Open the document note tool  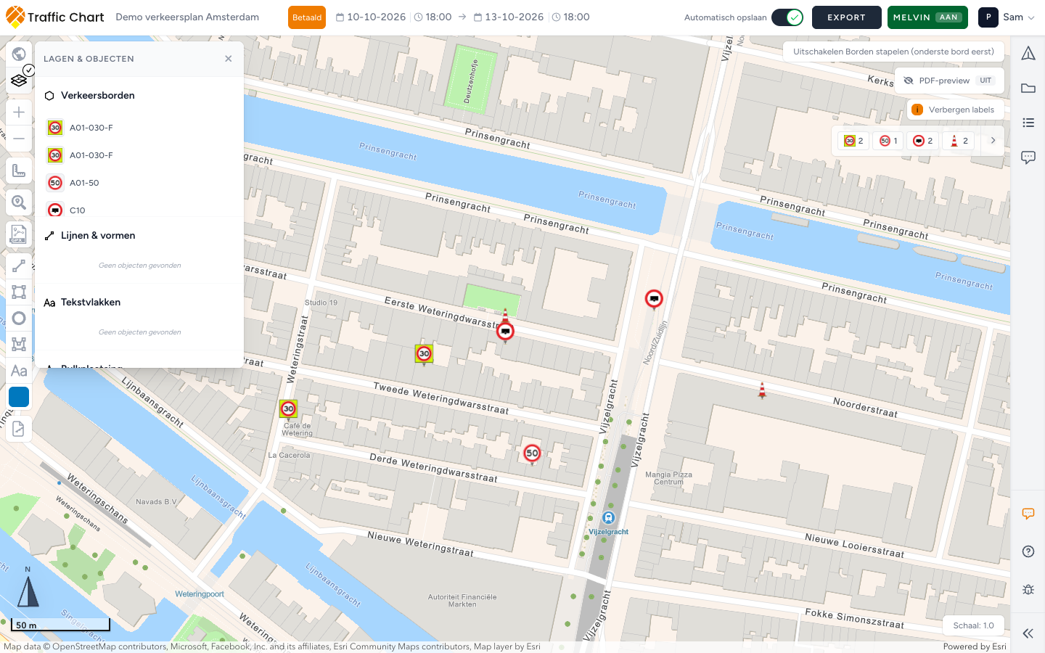coord(19,429)
